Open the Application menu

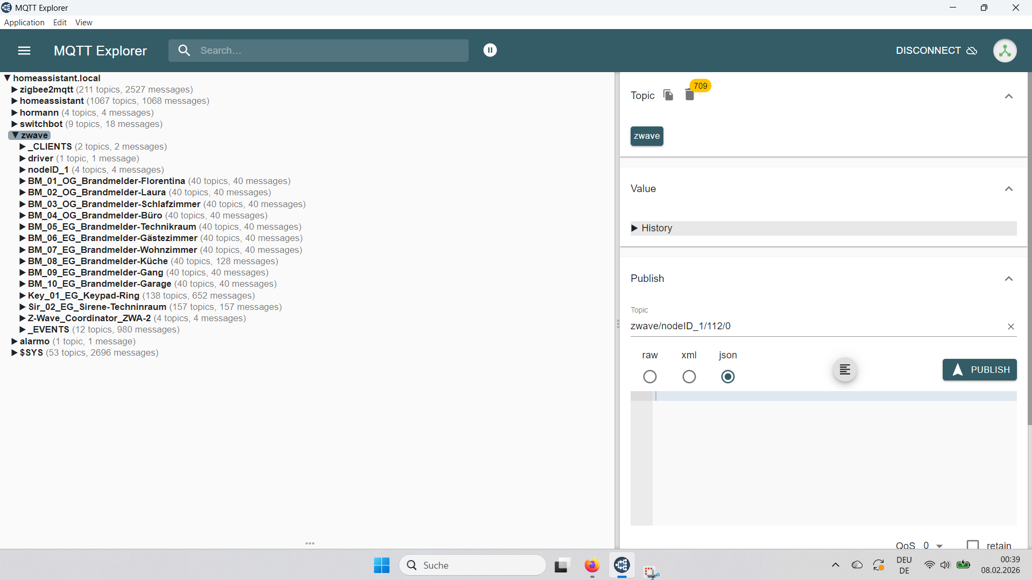click(x=24, y=23)
